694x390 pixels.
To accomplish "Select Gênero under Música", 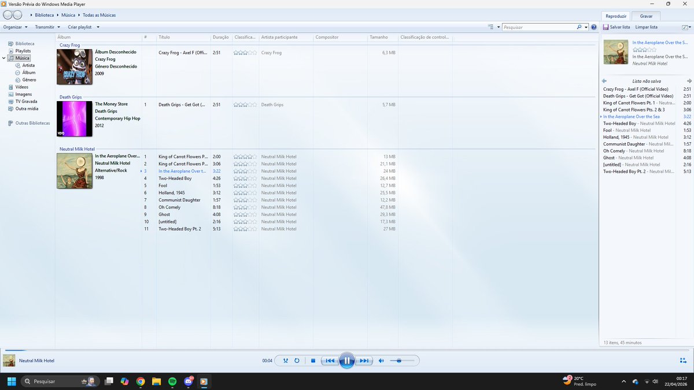I will click(x=25, y=80).
